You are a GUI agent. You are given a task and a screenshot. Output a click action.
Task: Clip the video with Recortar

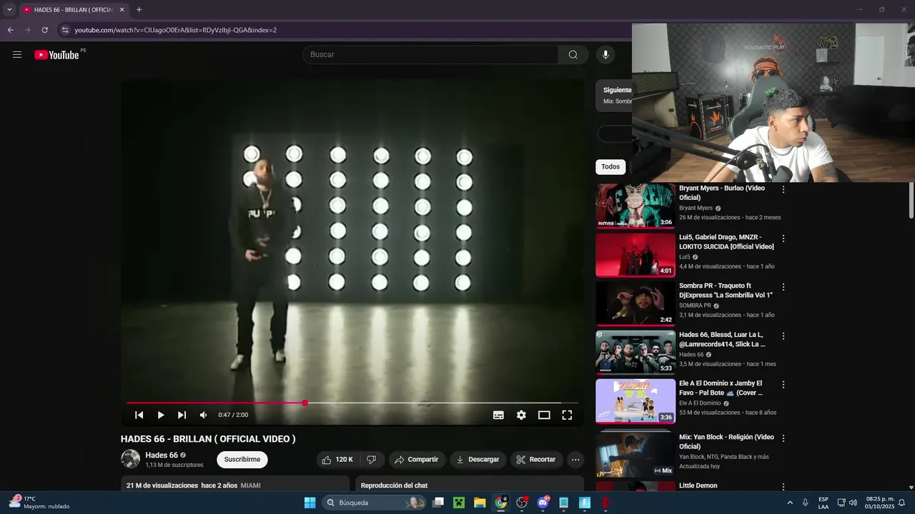[536, 460]
